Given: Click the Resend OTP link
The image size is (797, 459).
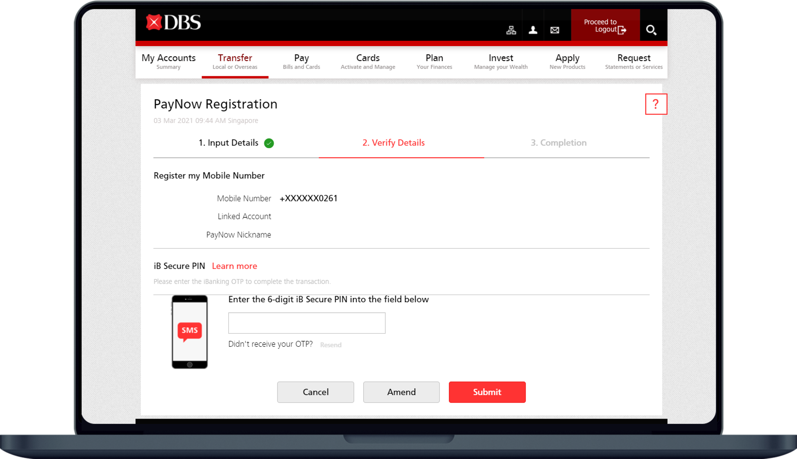Looking at the screenshot, I should [331, 345].
